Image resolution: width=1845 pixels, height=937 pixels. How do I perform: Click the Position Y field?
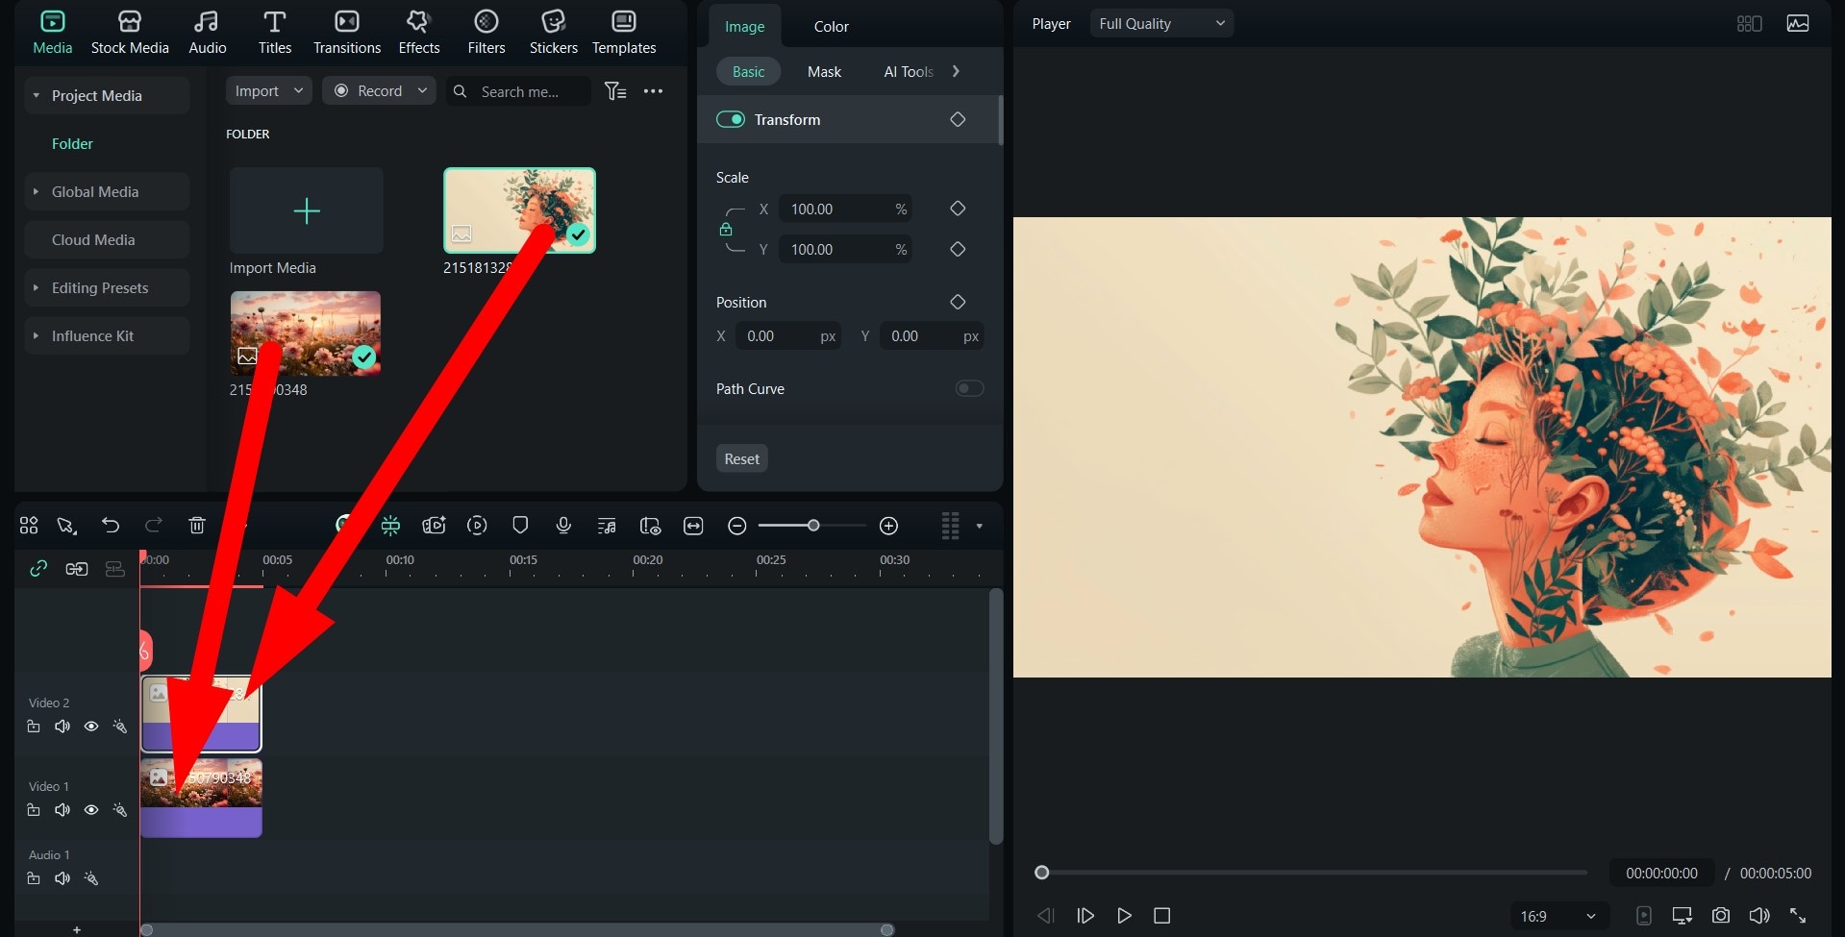click(932, 336)
